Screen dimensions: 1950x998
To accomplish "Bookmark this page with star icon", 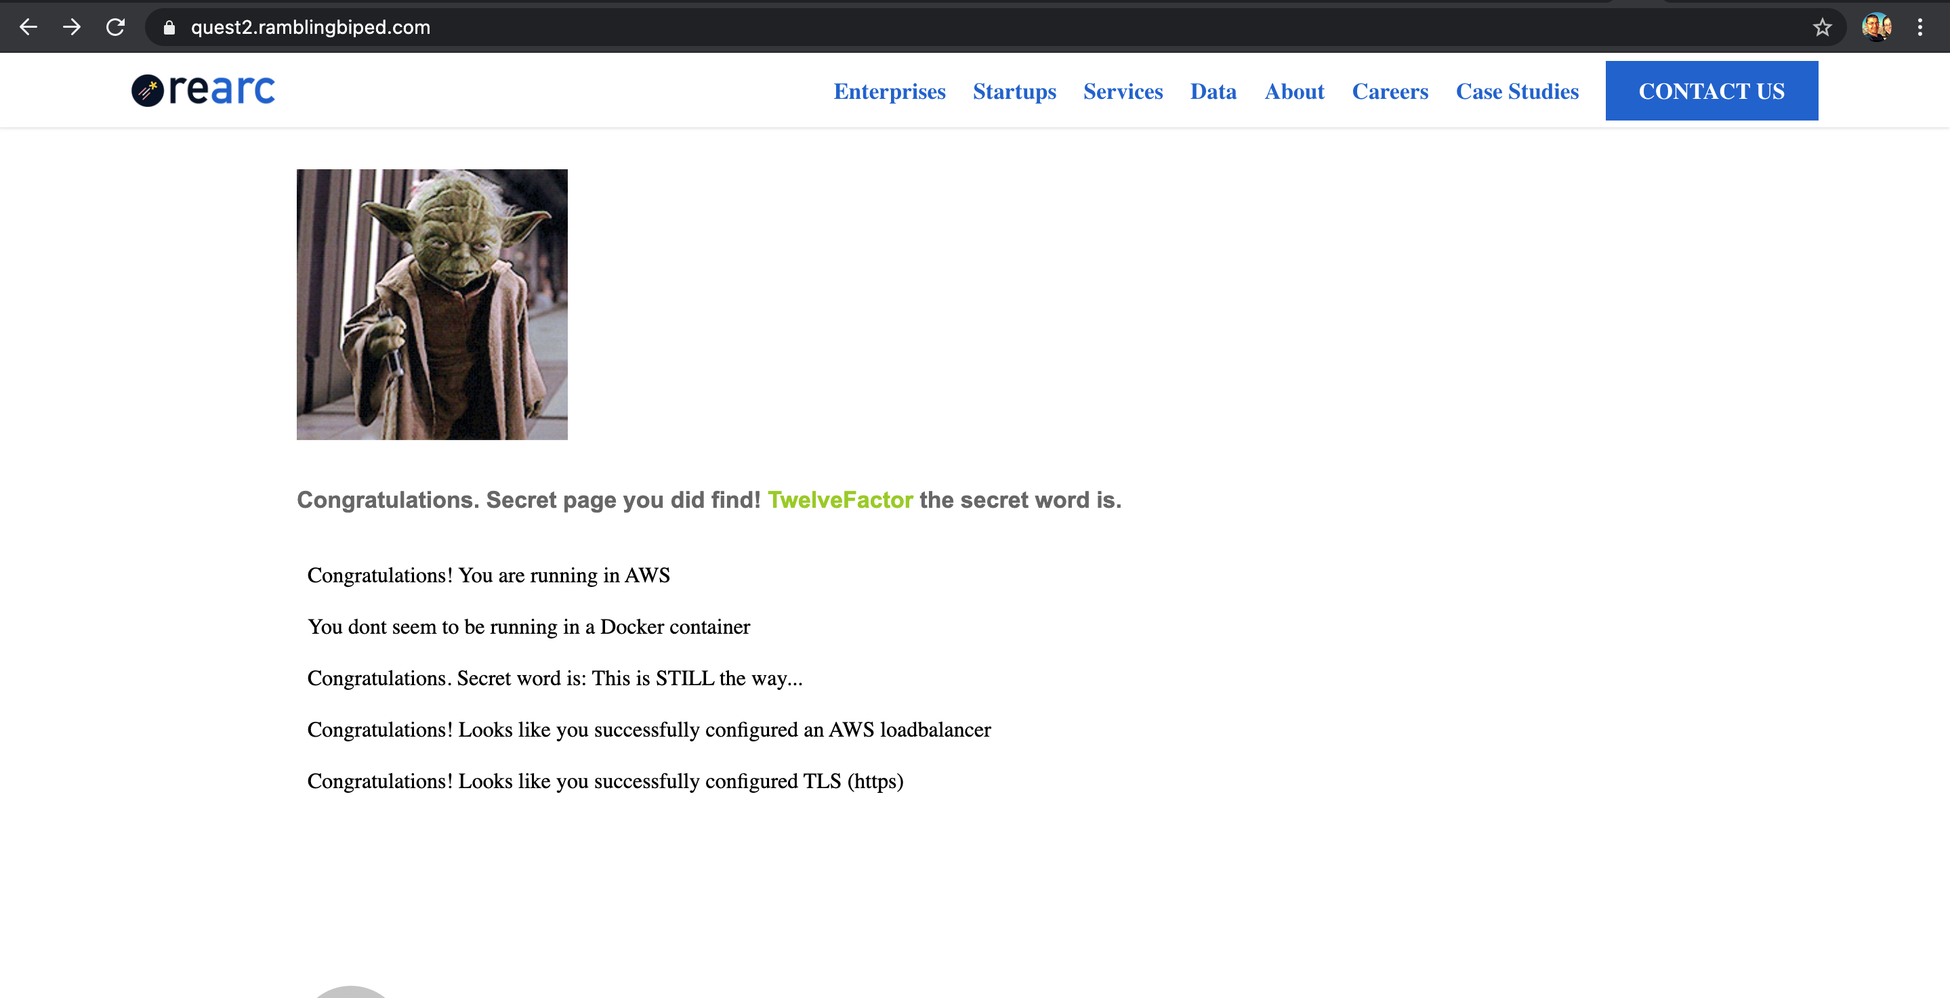I will coord(1821,28).
